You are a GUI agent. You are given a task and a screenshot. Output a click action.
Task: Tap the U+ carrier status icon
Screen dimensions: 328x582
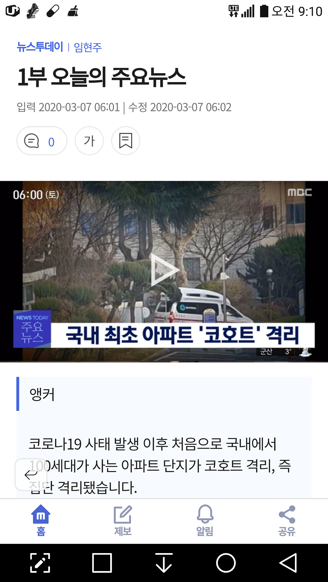(13, 11)
